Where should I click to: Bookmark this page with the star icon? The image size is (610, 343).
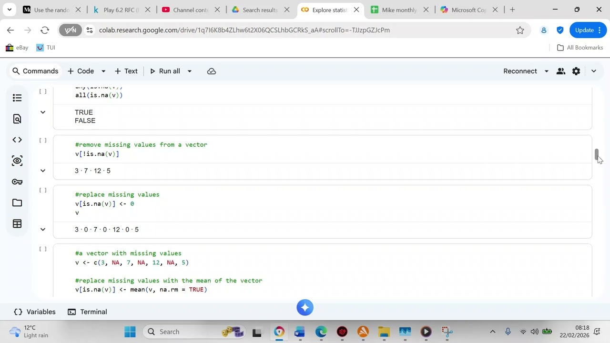pyautogui.click(x=520, y=30)
